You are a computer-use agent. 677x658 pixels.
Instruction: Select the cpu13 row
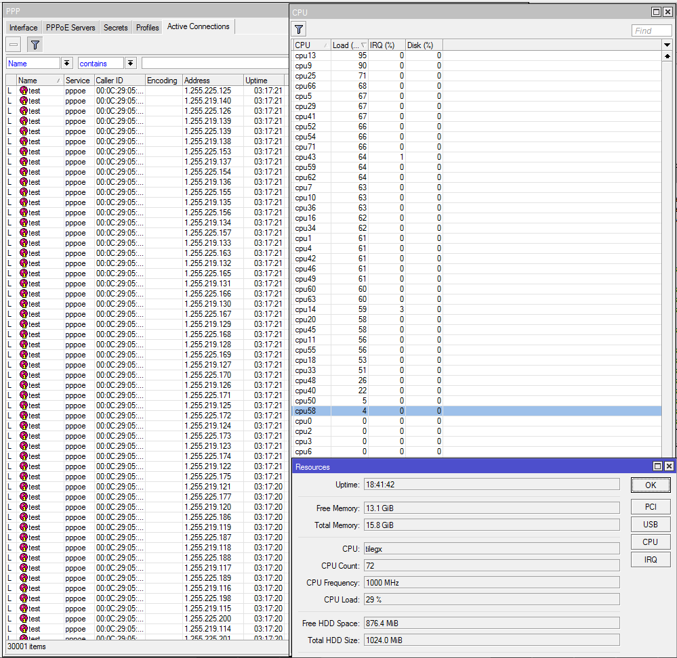point(476,56)
